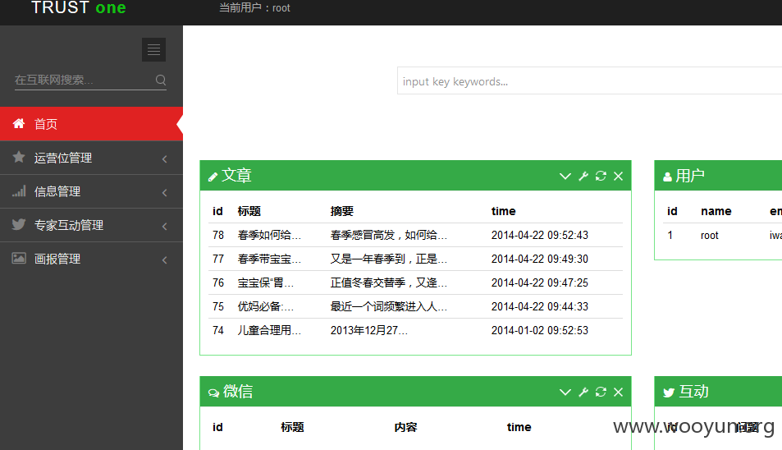Screen dimensions: 782x450
Task: Click the 互动 panel title
Action: pos(693,392)
